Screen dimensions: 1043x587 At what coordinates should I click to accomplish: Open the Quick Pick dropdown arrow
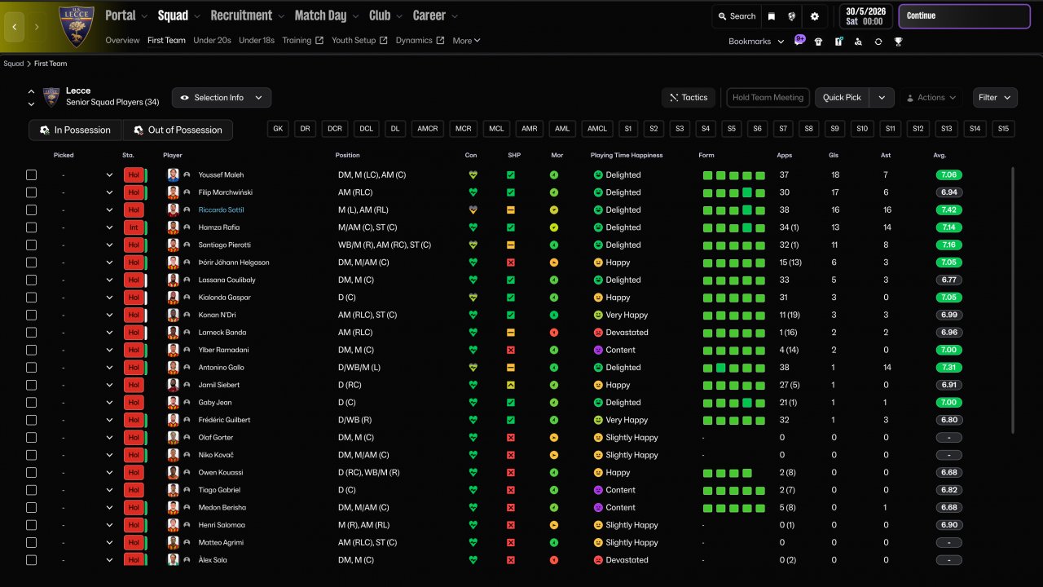tap(882, 98)
